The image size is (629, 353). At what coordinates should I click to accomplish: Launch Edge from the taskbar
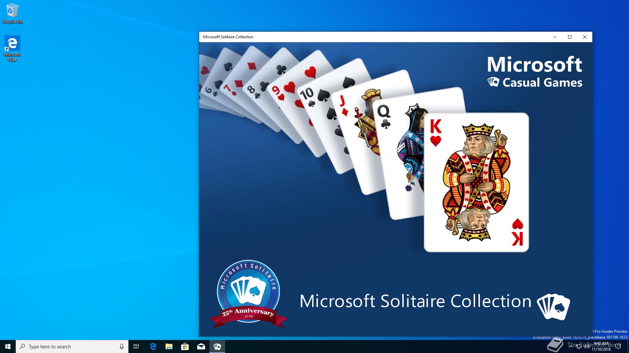pos(153,346)
